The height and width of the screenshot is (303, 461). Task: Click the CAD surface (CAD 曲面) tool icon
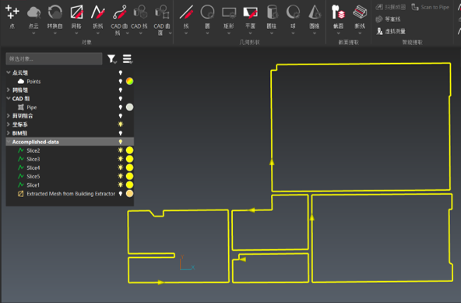coord(162,12)
